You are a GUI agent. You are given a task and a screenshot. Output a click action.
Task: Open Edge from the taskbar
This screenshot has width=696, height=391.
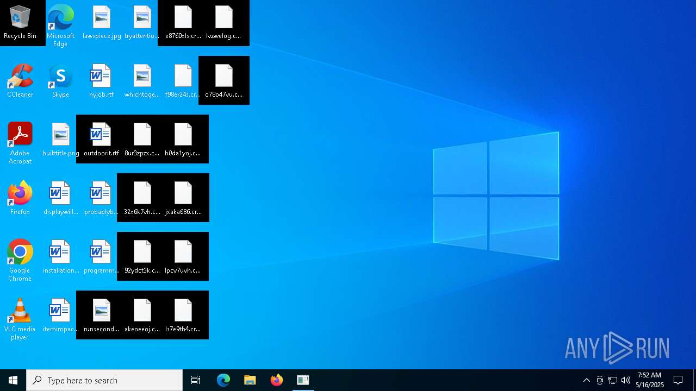tap(223, 380)
